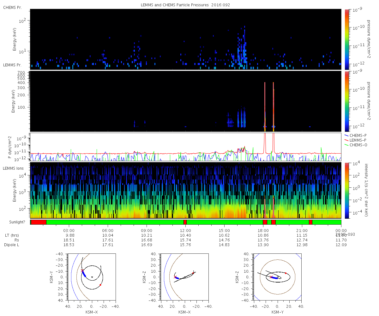Click the 12:00 time axis label

coord(185,230)
